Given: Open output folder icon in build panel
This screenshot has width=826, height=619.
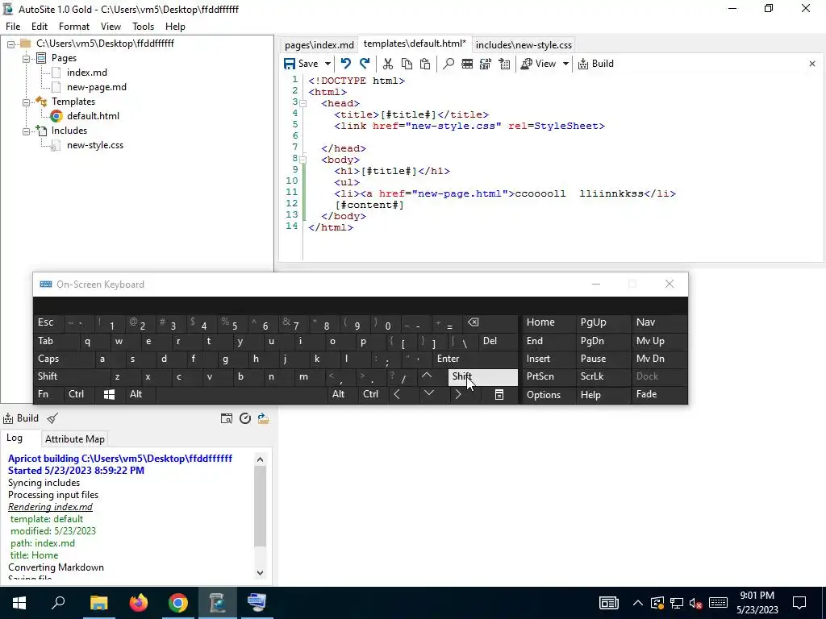Looking at the screenshot, I should [264, 418].
